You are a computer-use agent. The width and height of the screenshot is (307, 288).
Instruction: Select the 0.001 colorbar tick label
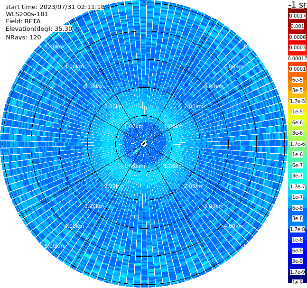coord(298,27)
